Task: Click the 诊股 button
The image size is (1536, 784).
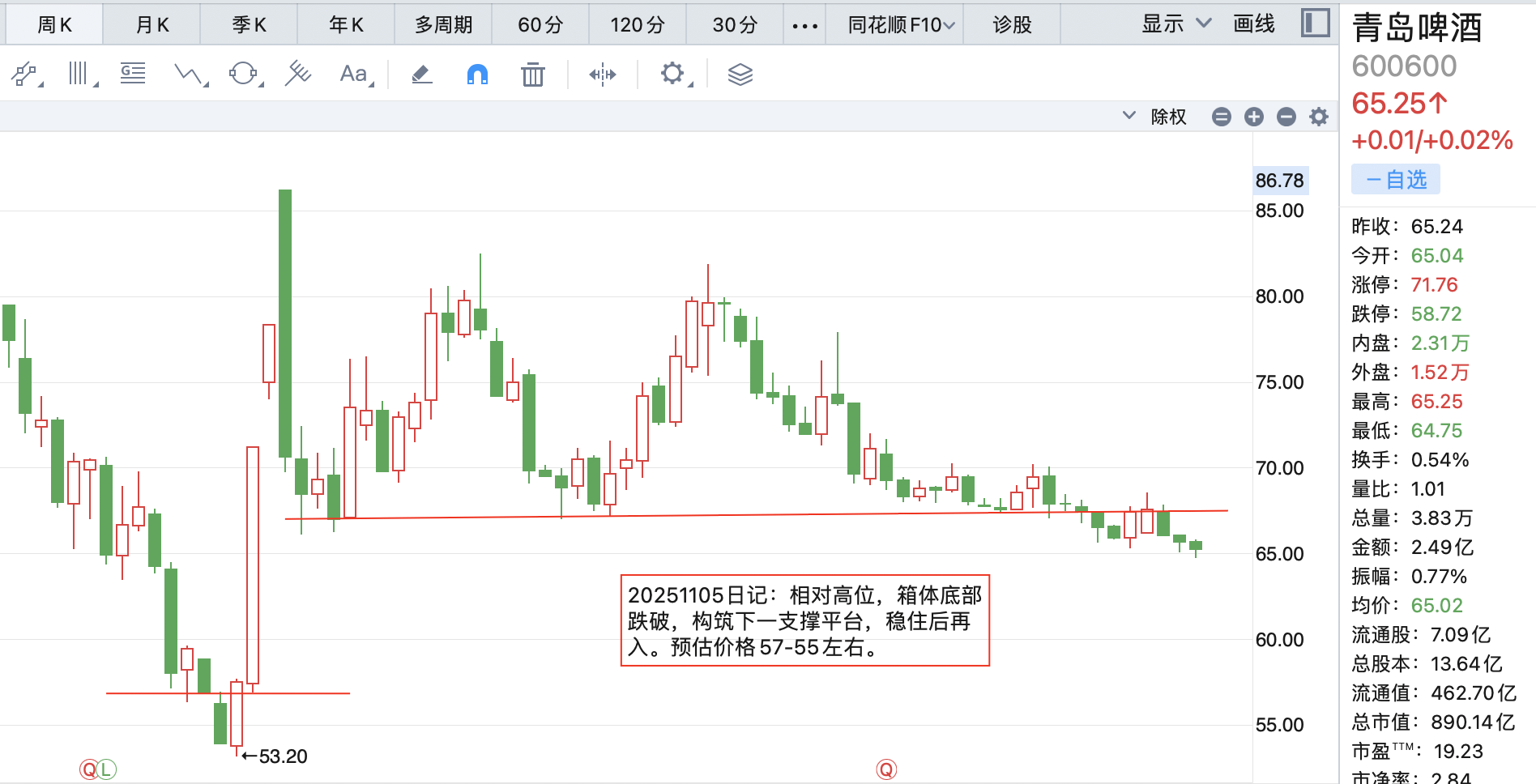Action: (x=1012, y=25)
